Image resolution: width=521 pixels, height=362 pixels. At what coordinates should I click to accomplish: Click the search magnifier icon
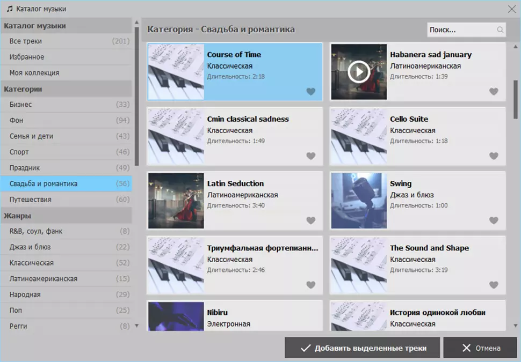click(x=500, y=30)
